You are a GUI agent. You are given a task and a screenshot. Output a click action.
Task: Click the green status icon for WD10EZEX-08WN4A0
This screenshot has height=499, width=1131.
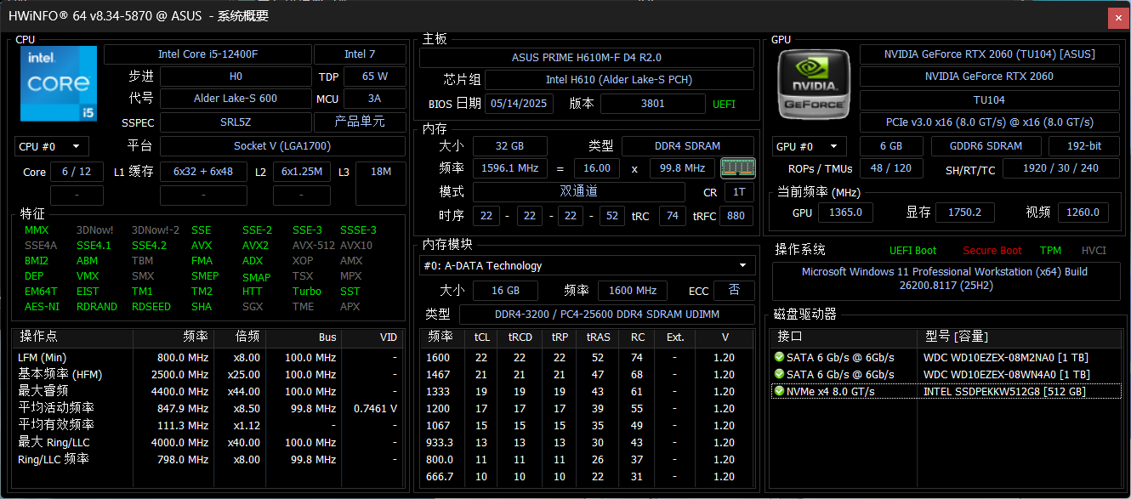[x=779, y=374]
